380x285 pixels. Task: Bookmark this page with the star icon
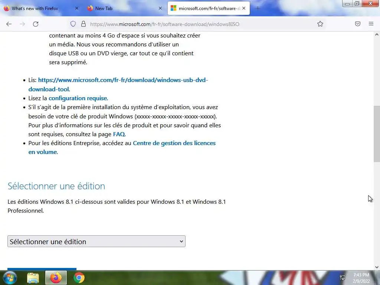pos(320,24)
